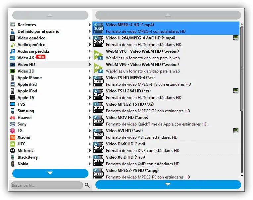This screenshot has width=253, height=200.
Task: Click the Apple TV icon
Action: click(x=13, y=98)
